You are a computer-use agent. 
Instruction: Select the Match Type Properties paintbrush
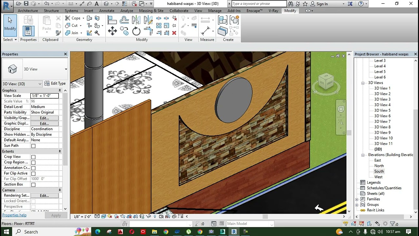tap(58, 33)
